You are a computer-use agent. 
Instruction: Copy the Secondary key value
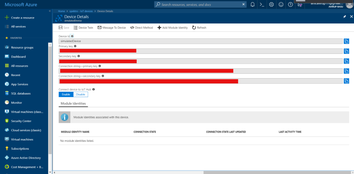(x=346, y=61)
